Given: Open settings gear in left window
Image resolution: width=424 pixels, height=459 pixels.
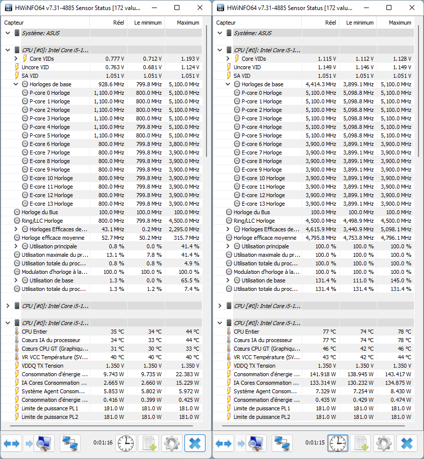Looking at the screenshot, I should [x=172, y=443].
